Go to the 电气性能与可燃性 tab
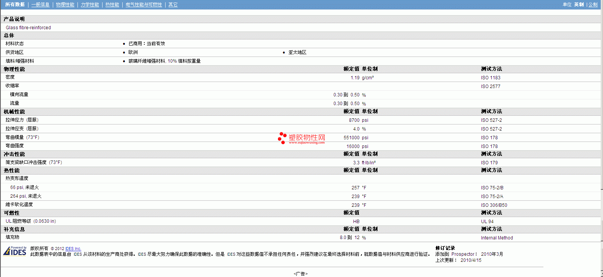Viewport: 603px width, 277px height. (x=144, y=5)
